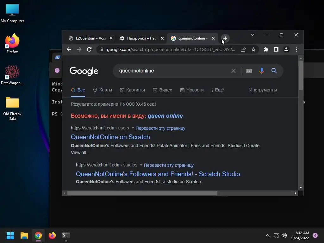Switch to Карты results
Image resolution: width=324 pixels, height=243 pixels.
[103, 90]
